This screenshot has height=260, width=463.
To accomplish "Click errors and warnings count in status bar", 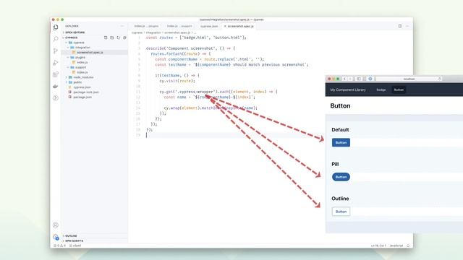I will pyautogui.click(x=59, y=246).
